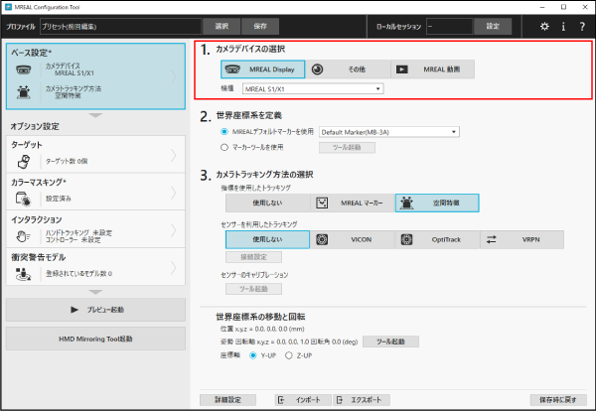Open 詳細設定 button

tap(227, 400)
